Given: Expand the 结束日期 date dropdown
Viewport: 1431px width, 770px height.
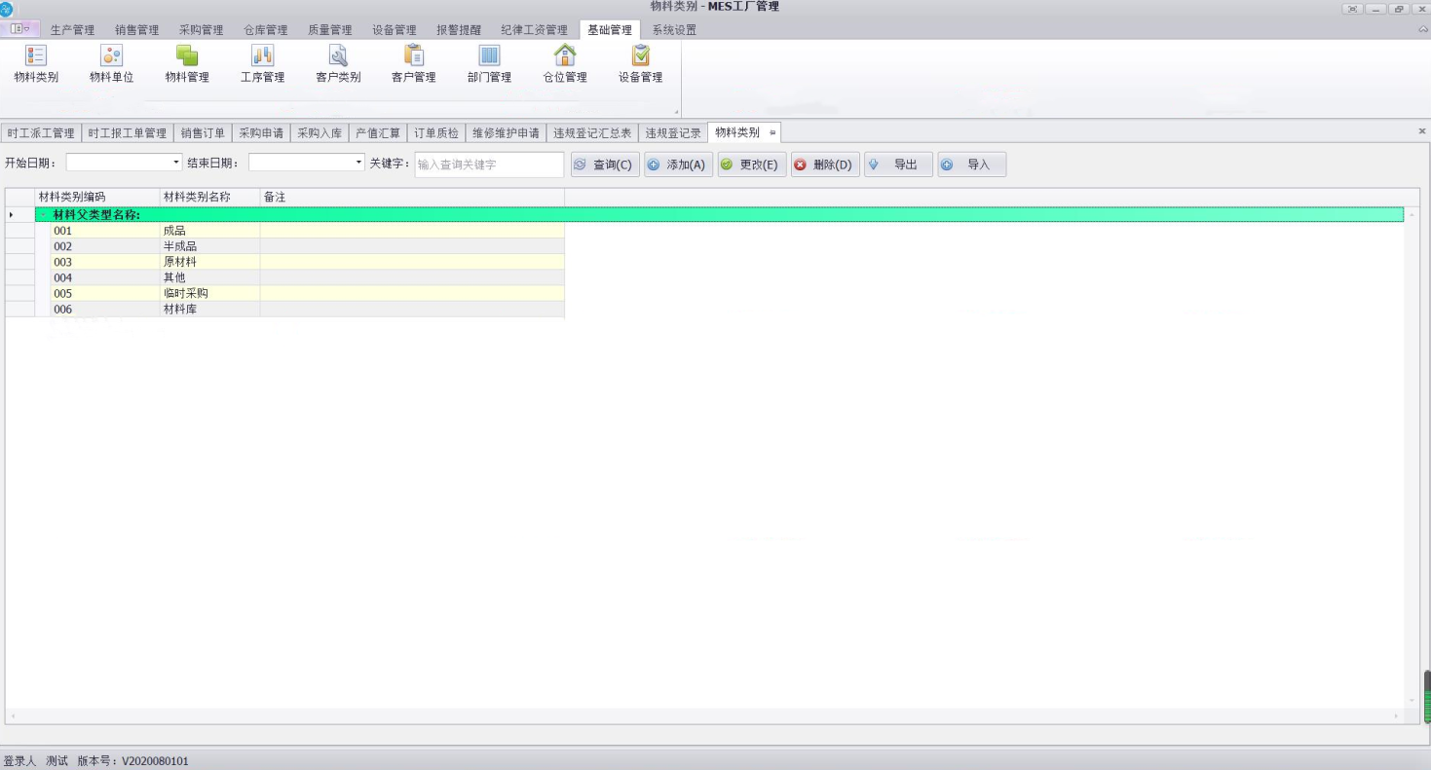Looking at the screenshot, I should click(358, 163).
